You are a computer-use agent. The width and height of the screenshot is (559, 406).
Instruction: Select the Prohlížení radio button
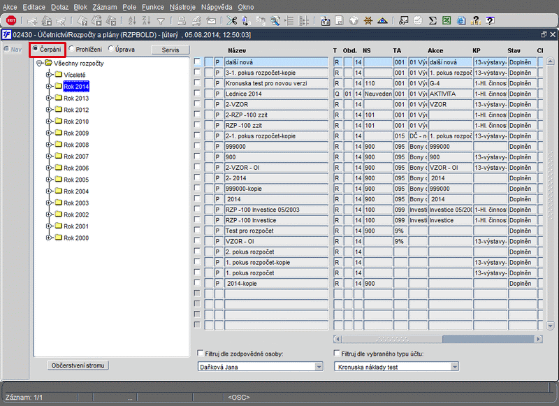72,48
